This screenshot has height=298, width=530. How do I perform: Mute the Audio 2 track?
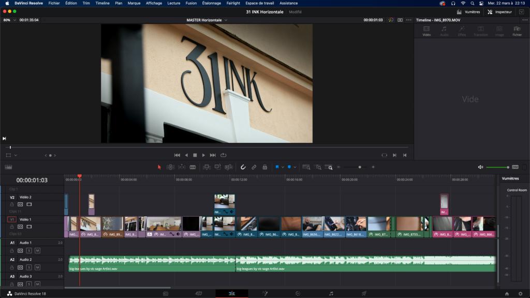(x=37, y=267)
